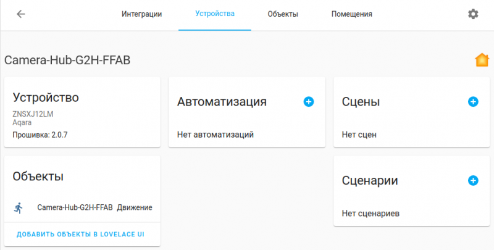The image size is (494, 250).
Task: Click the firmware version Прошивка: 2.0.7
Action: coord(40,135)
